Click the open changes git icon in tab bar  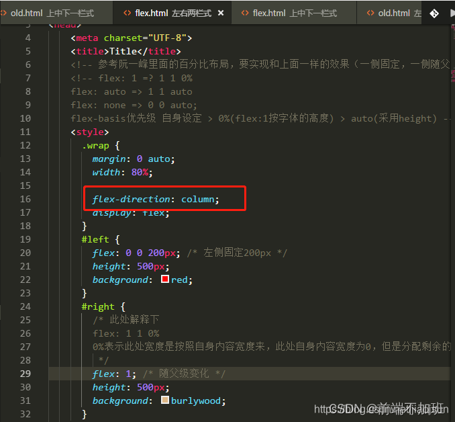click(434, 13)
